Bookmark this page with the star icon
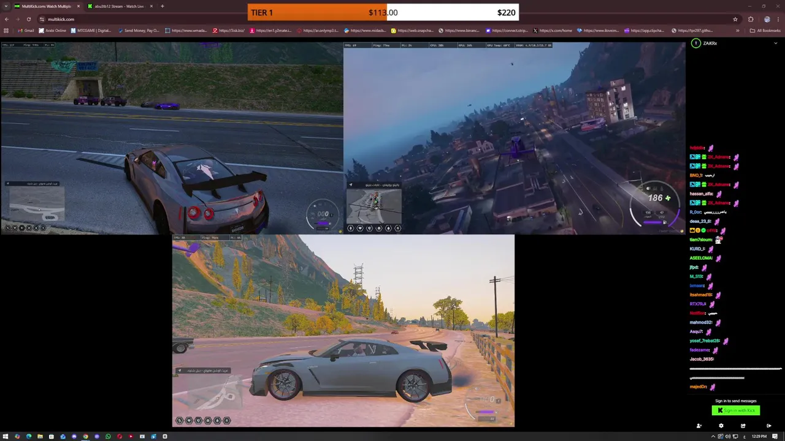785x441 pixels. (735, 19)
